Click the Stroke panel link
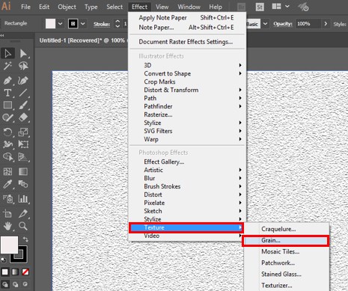The image size is (348, 291). [x=102, y=24]
